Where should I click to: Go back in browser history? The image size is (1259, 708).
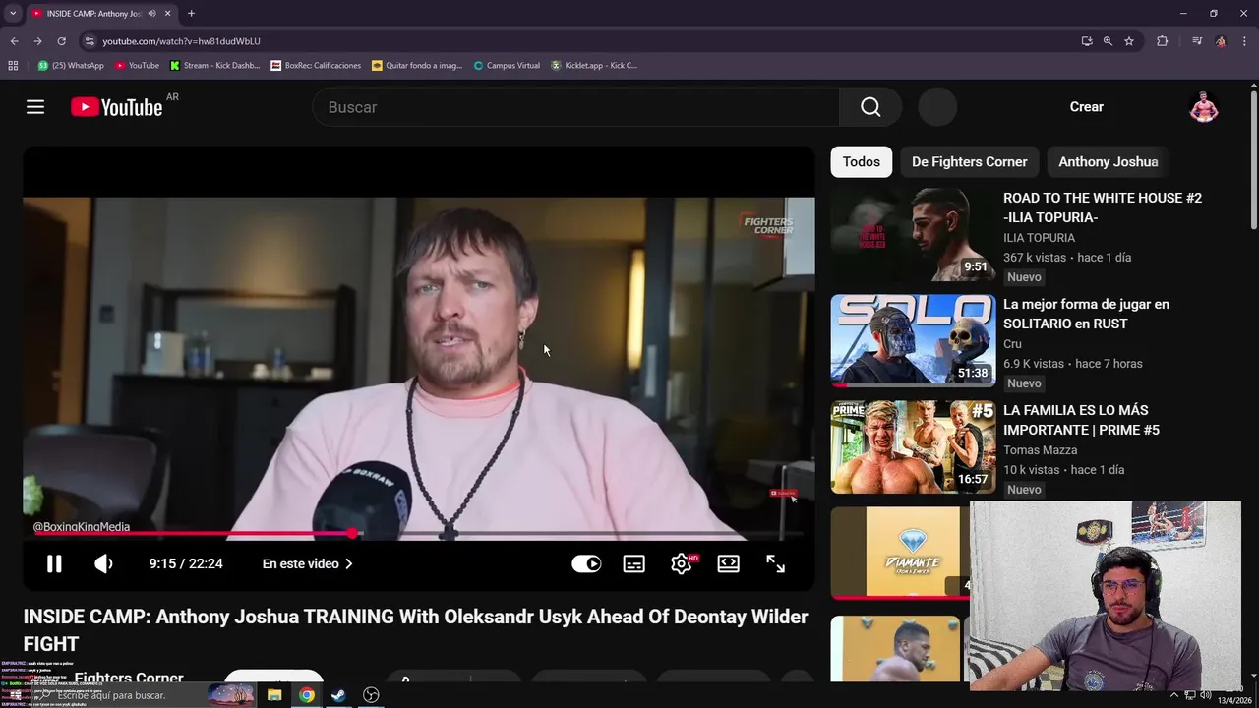14,41
